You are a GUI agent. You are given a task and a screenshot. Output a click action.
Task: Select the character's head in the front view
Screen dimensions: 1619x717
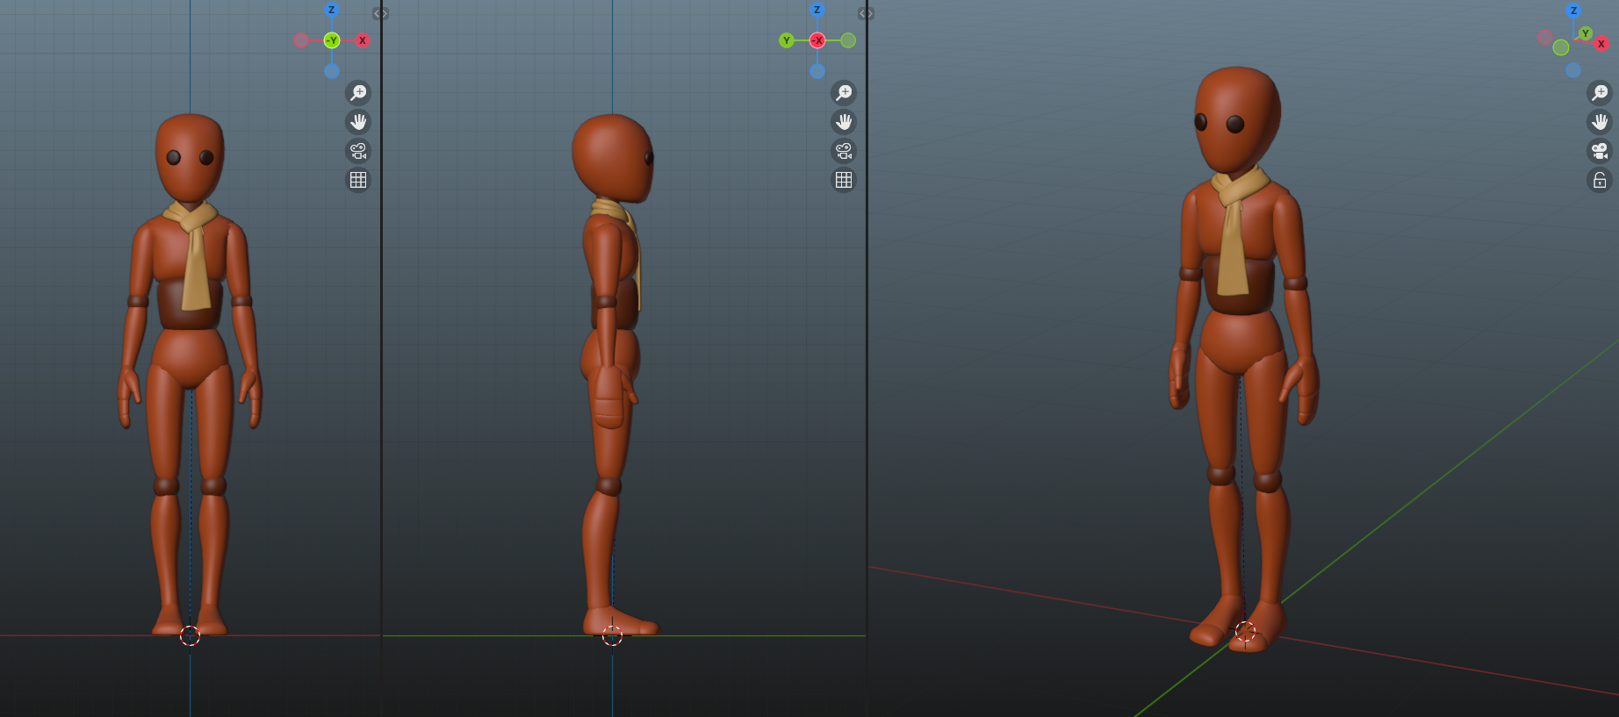click(190, 158)
